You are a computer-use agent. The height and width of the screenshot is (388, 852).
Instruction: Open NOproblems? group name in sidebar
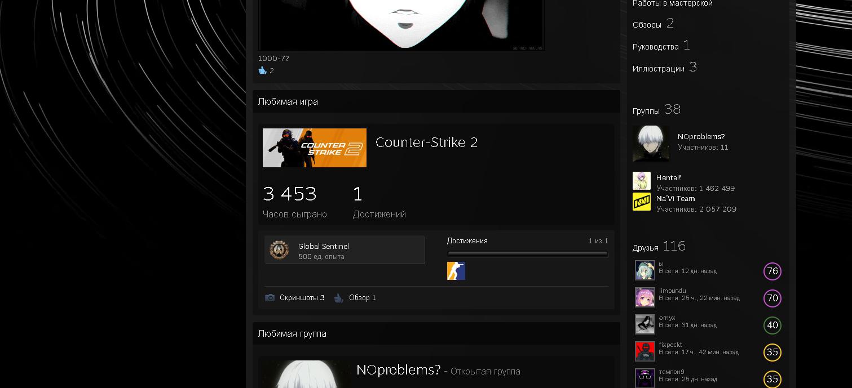(701, 137)
